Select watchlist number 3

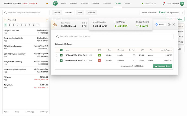[14, 25]
